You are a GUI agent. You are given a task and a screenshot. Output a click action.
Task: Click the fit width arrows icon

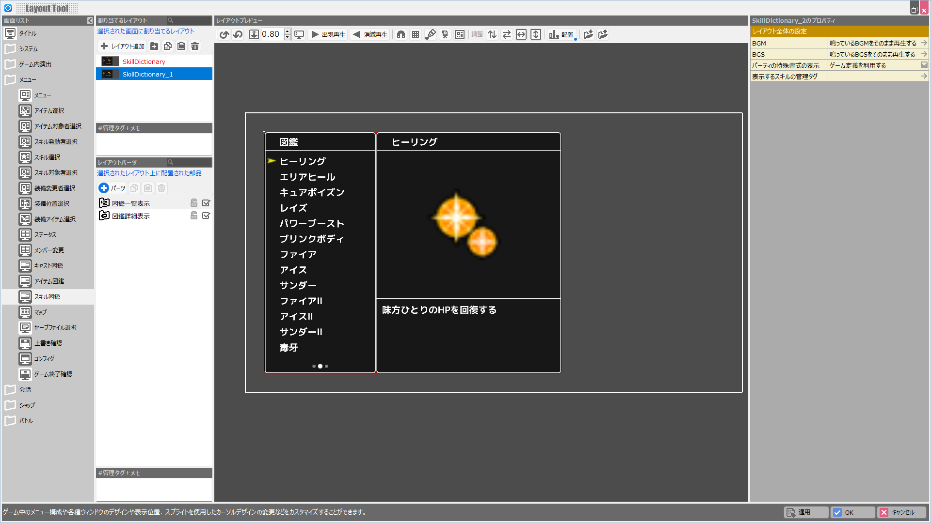[x=521, y=34]
